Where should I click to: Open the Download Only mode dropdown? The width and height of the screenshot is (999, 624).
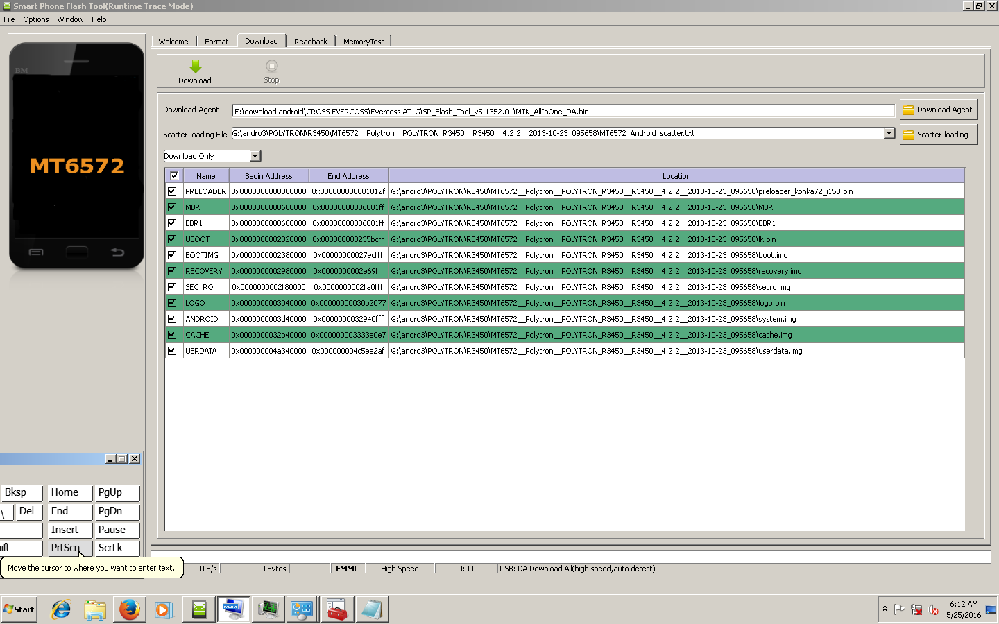pyautogui.click(x=255, y=156)
